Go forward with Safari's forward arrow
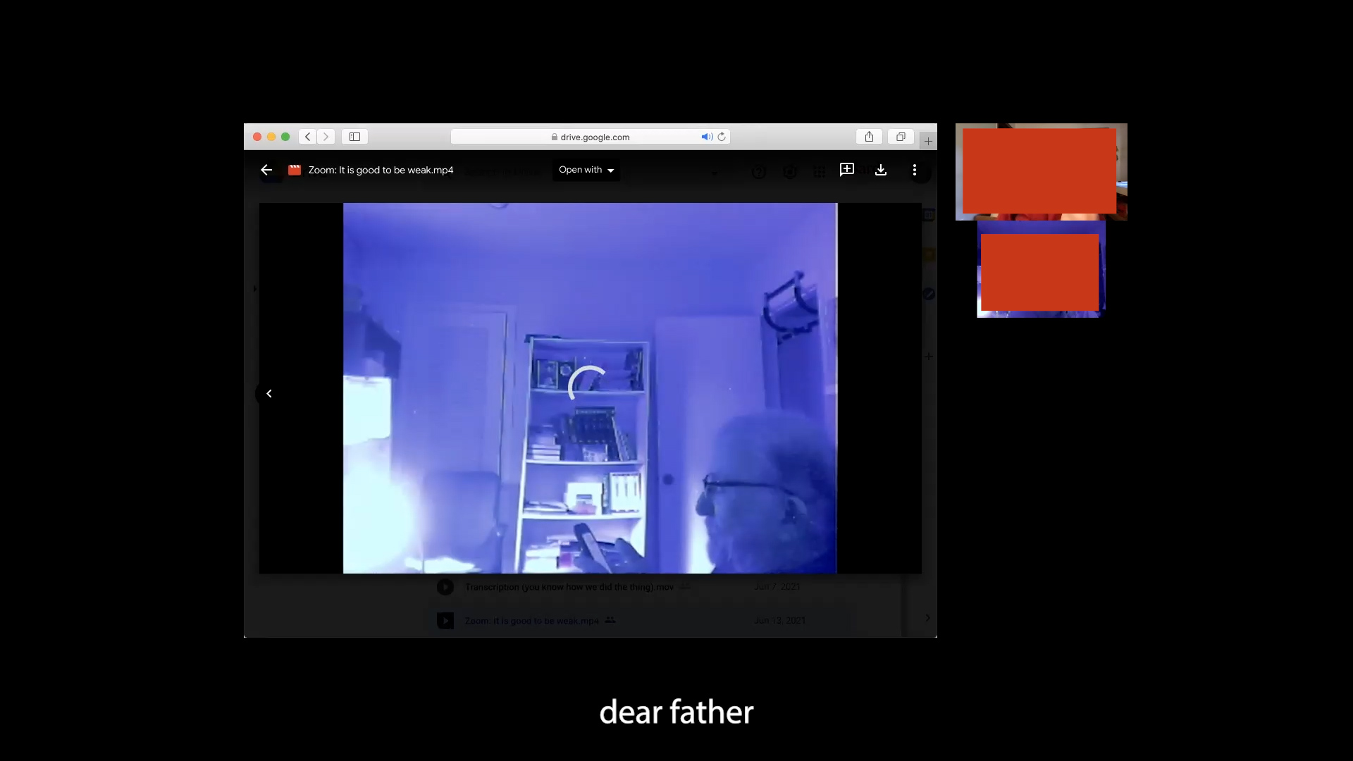Image resolution: width=1353 pixels, height=761 pixels. pos(326,137)
